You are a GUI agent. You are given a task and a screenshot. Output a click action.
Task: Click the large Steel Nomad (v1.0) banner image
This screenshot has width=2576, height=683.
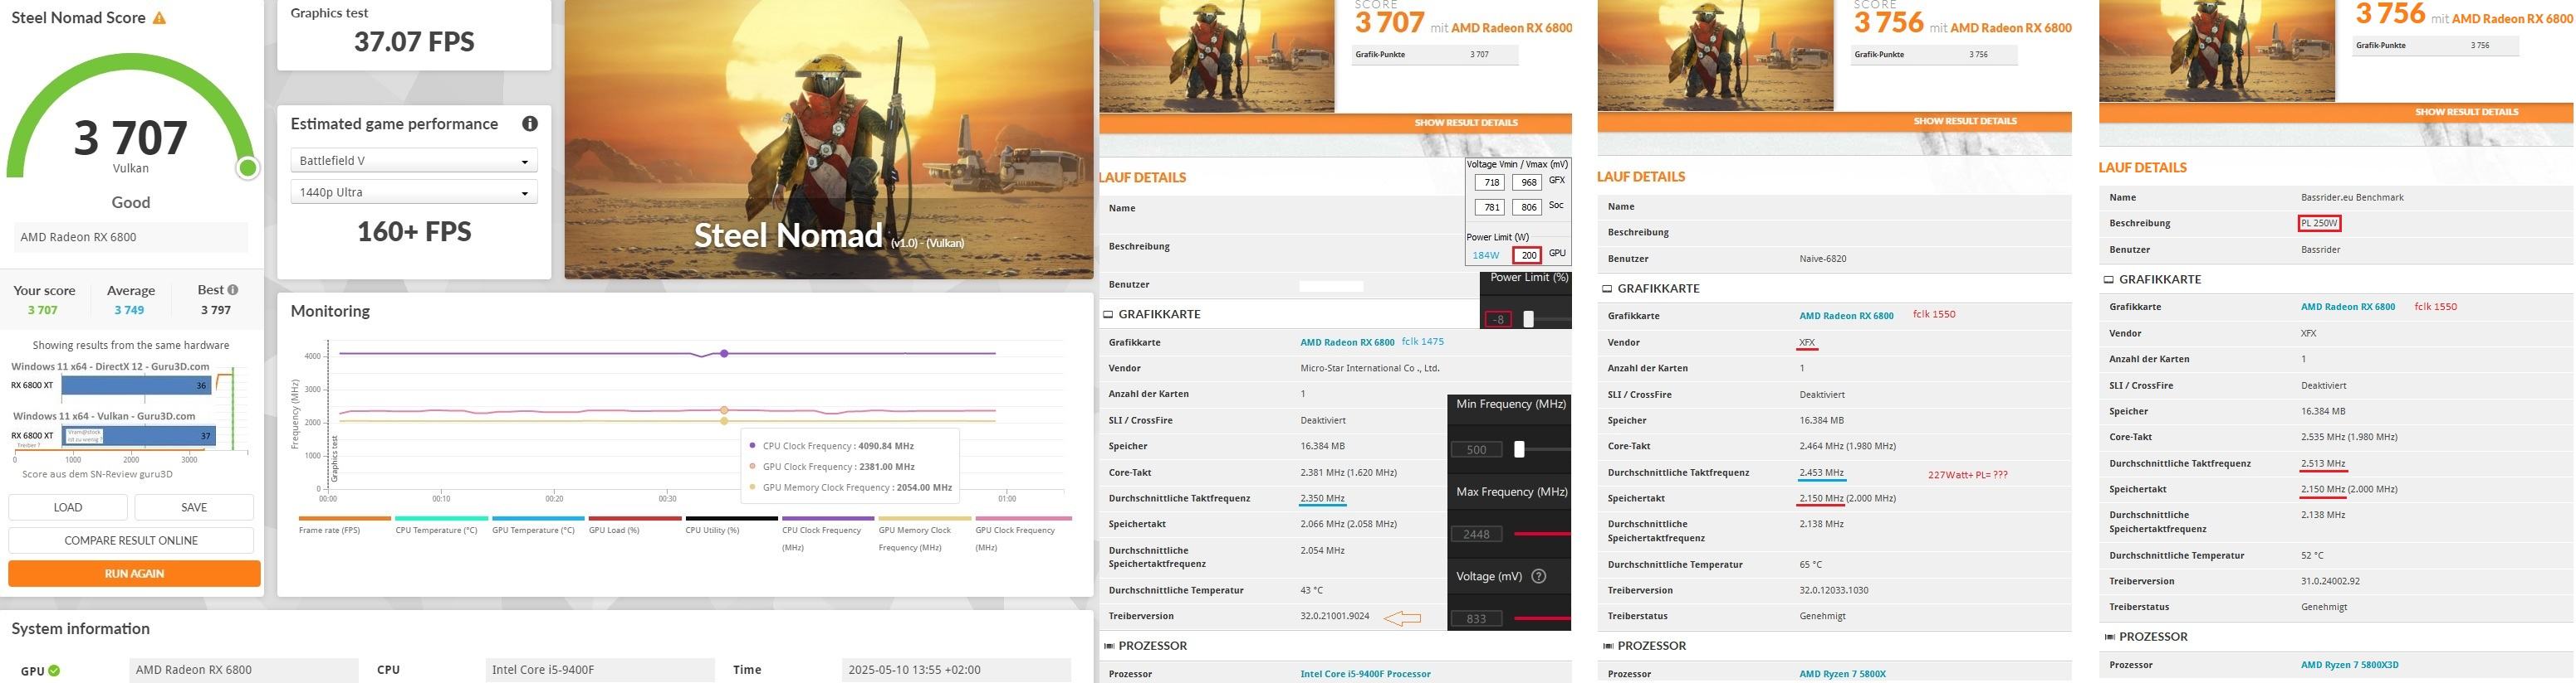(829, 138)
